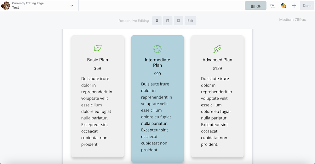Select the Basic Plan heading
The image size is (315, 164).
click(98, 60)
